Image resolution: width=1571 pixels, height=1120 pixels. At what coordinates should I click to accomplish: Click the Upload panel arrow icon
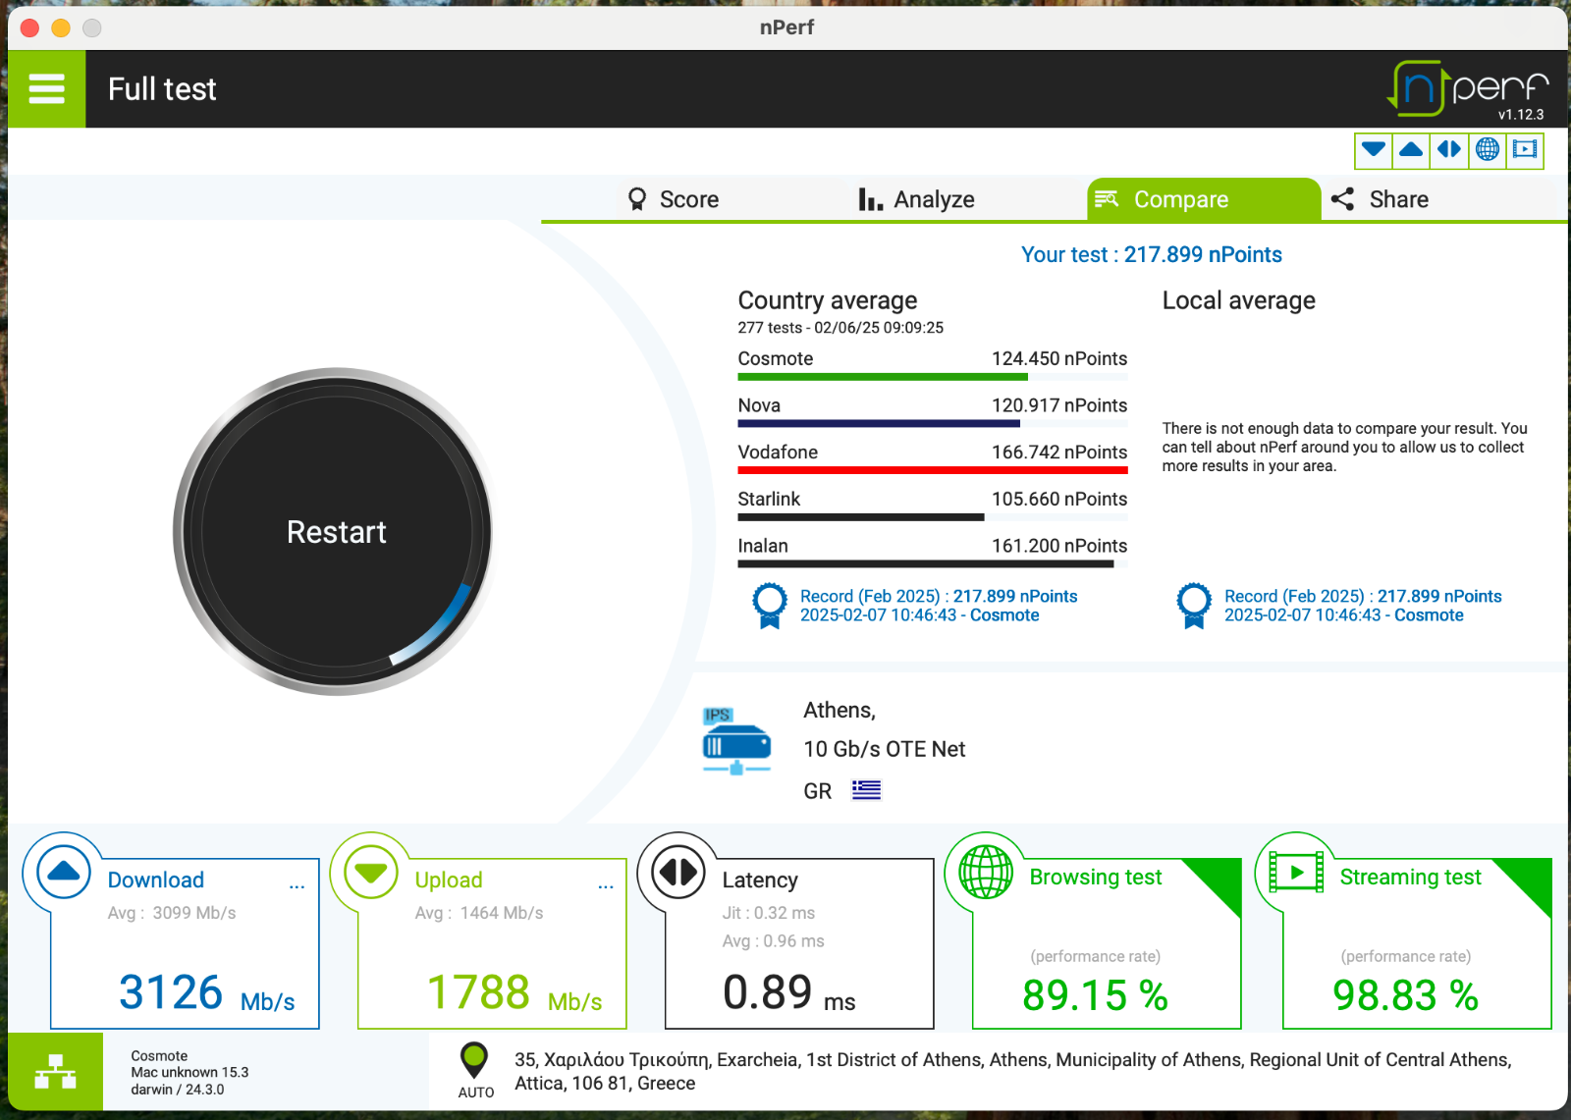coord(371,871)
